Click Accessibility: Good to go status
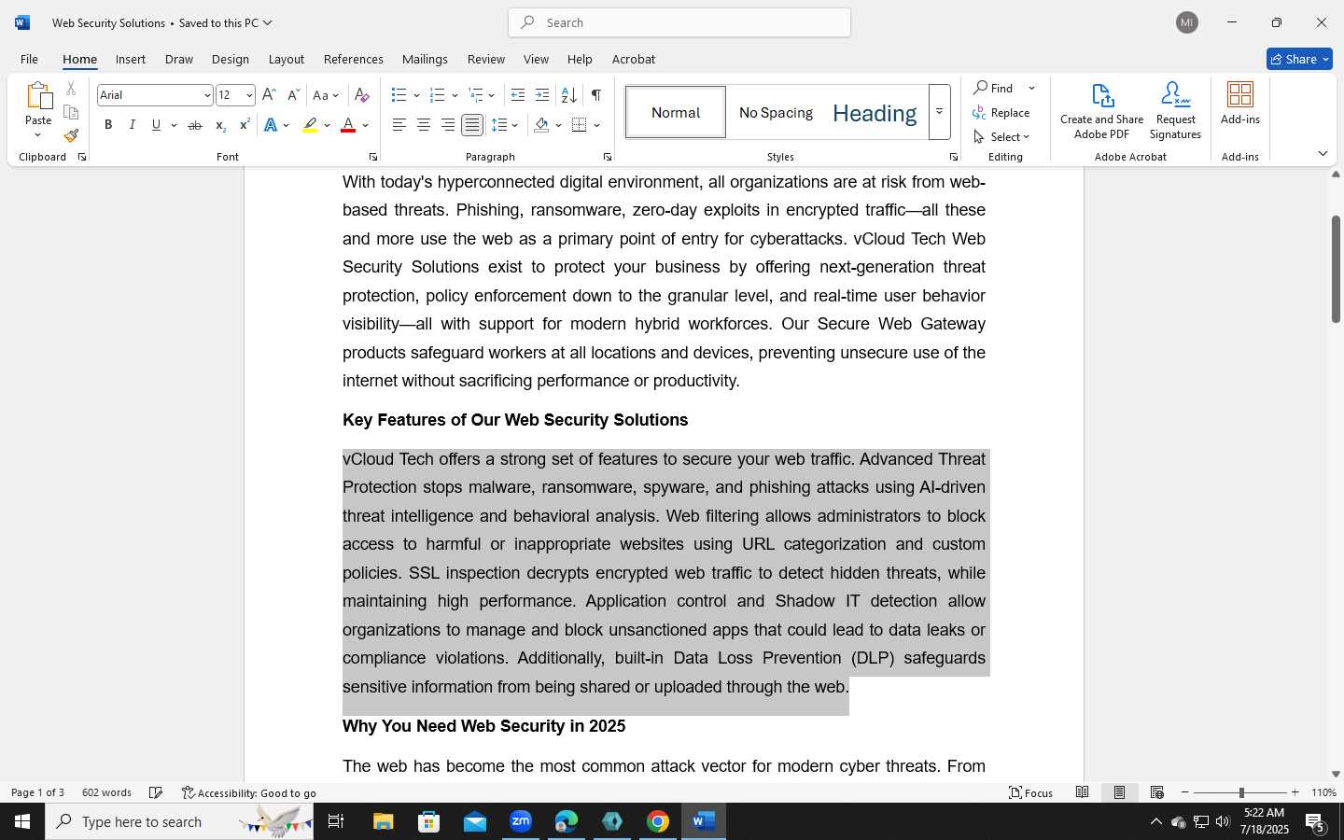The height and width of the screenshot is (840, 1344). click(249, 792)
